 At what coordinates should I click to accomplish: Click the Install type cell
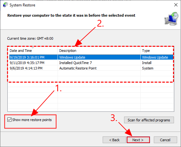pos(147,63)
